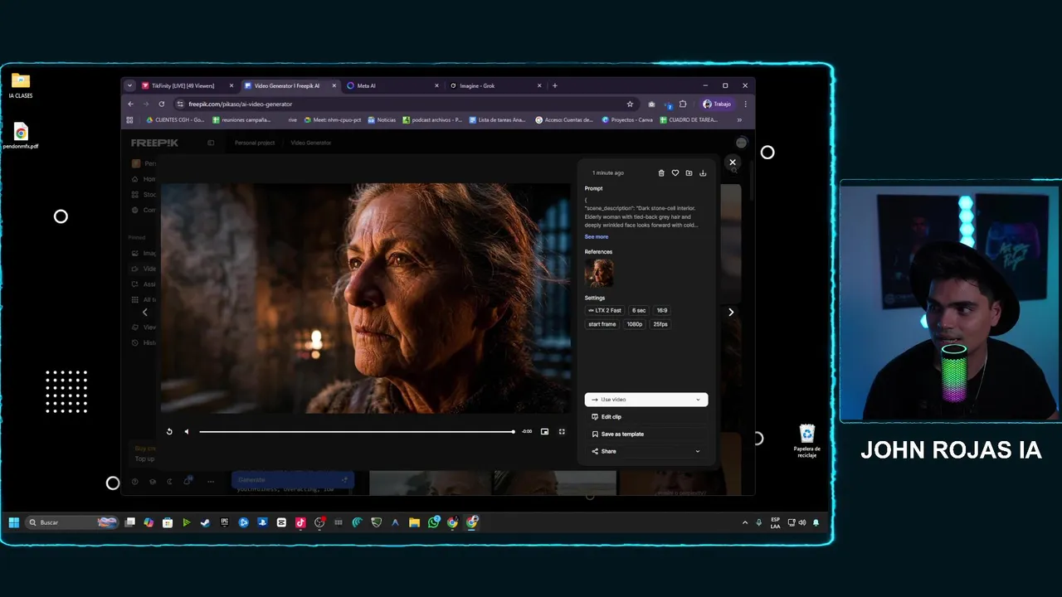Viewport: 1062px width, 597px height.
Task: Open a new browser tab
Action: coord(555,85)
